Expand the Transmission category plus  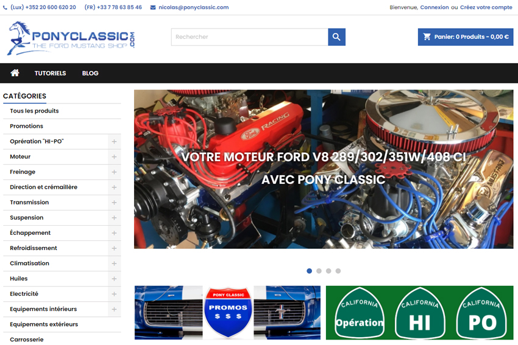[x=115, y=202]
